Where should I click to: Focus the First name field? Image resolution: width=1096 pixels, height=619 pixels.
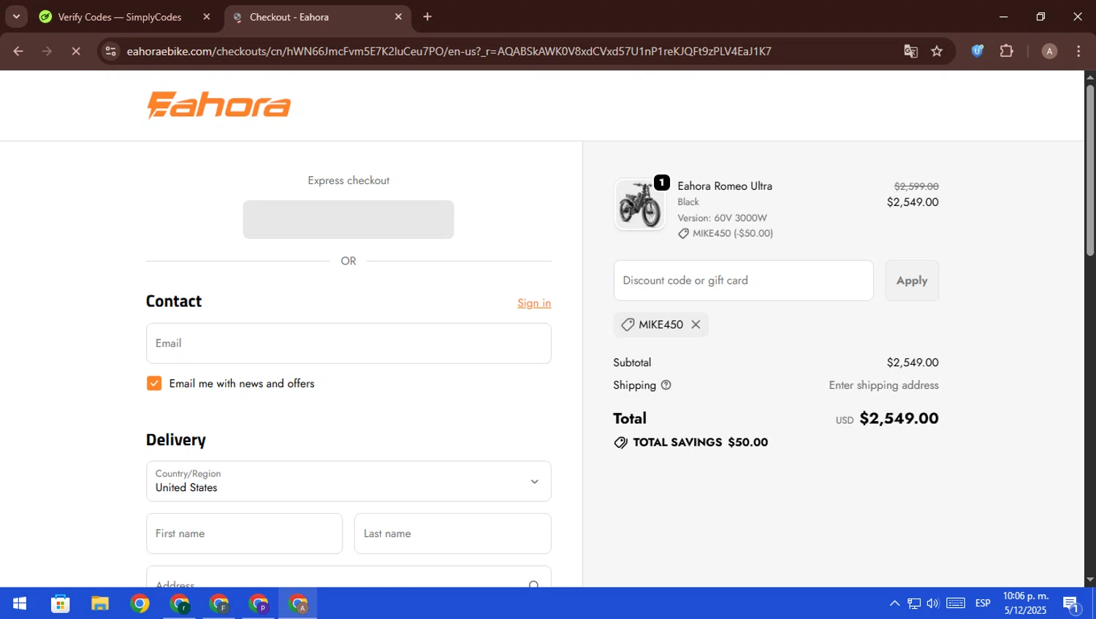pyautogui.click(x=244, y=533)
